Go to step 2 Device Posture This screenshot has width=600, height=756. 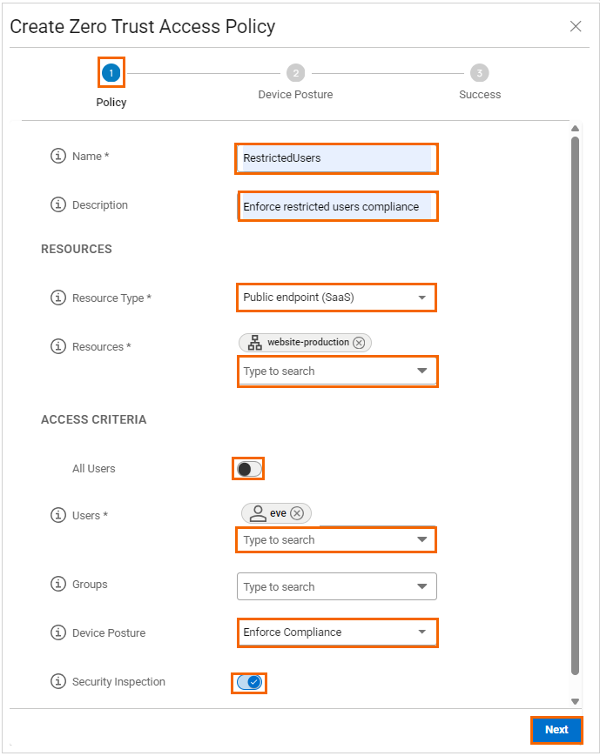pos(295,74)
